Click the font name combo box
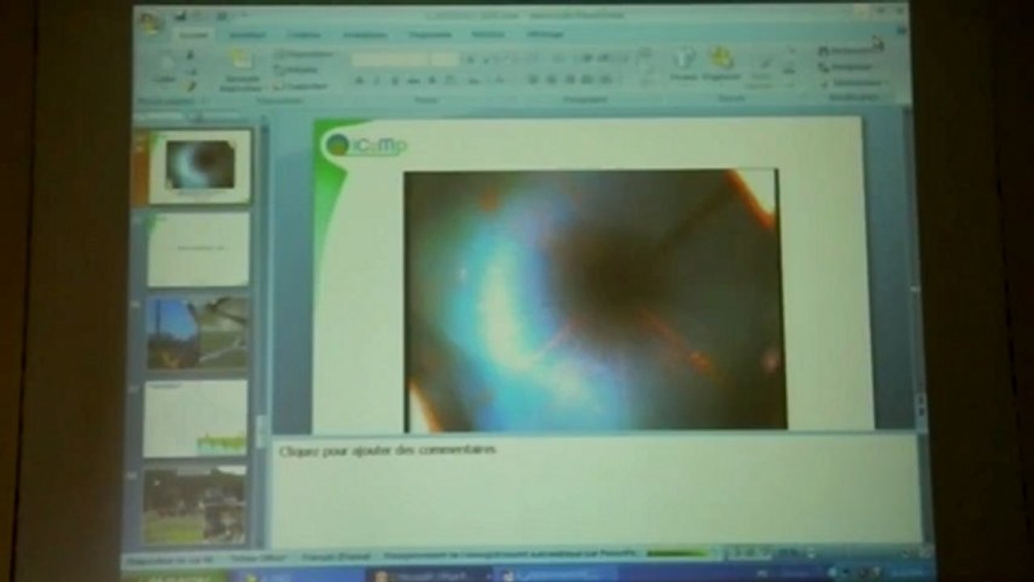The width and height of the screenshot is (1034, 582). [x=389, y=59]
